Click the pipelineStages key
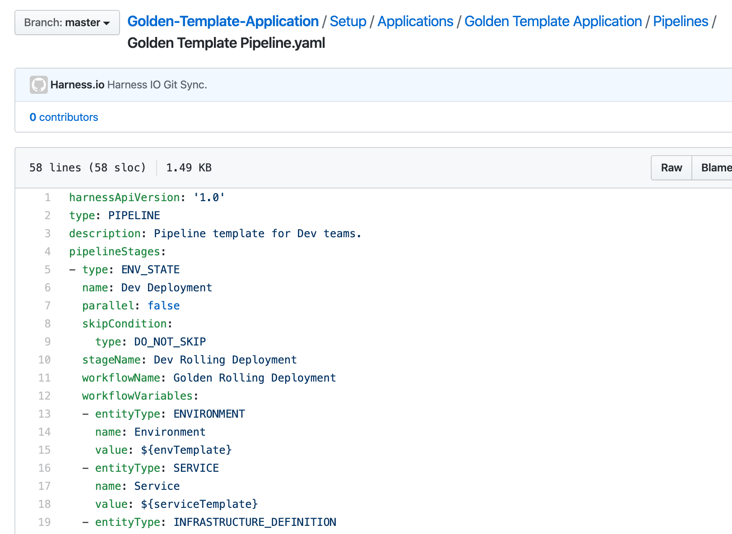 115,252
